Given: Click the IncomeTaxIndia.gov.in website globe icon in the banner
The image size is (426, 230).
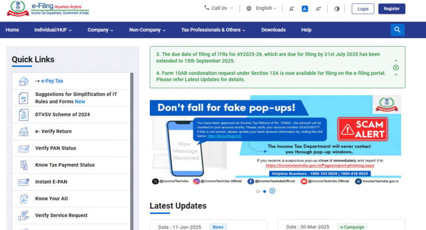Looking at the screenshot, I should (x=358, y=181).
